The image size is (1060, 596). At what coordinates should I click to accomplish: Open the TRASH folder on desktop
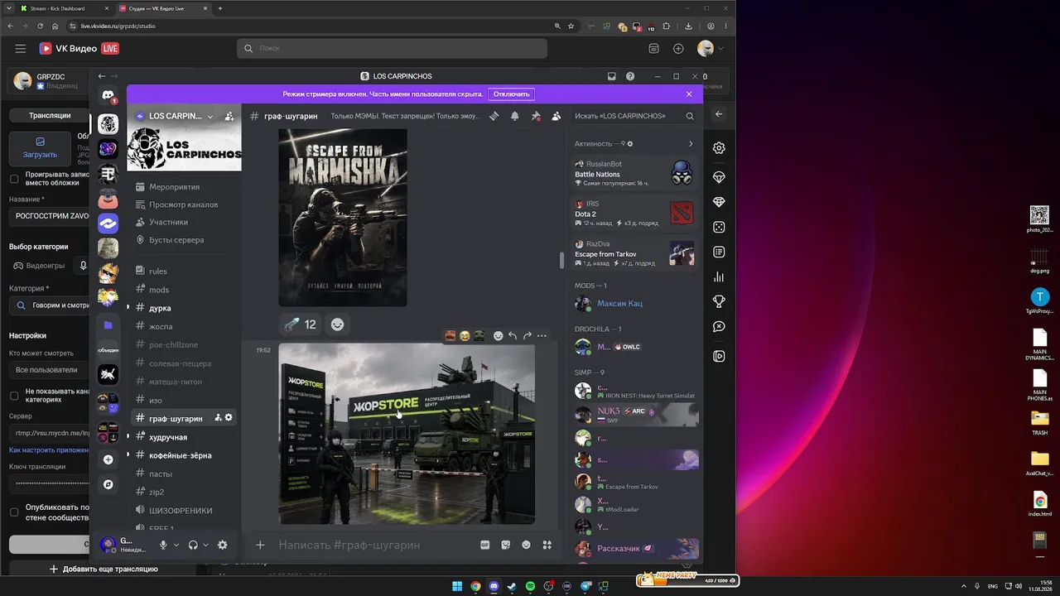pyautogui.click(x=1039, y=423)
